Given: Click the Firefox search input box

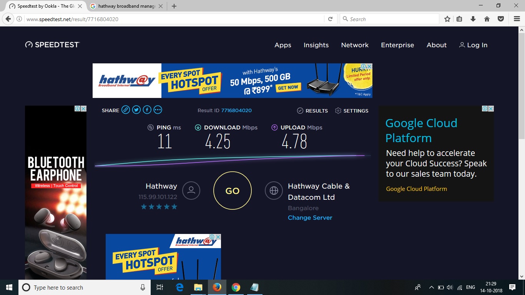Looking at the screenshot, I should coord(392,19).
